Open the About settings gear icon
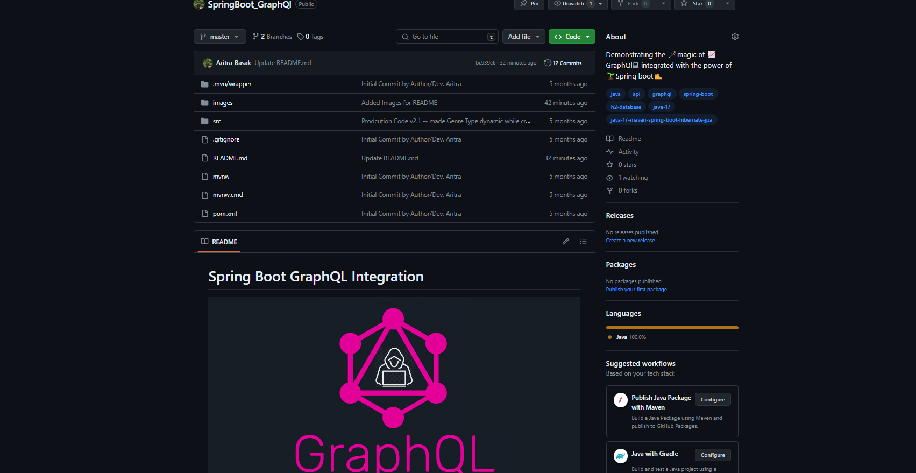916x473 pixels. (x=735, y=37)
